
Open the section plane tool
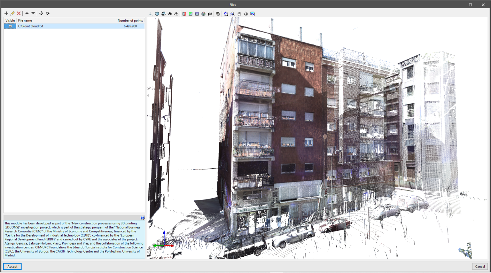184,14
